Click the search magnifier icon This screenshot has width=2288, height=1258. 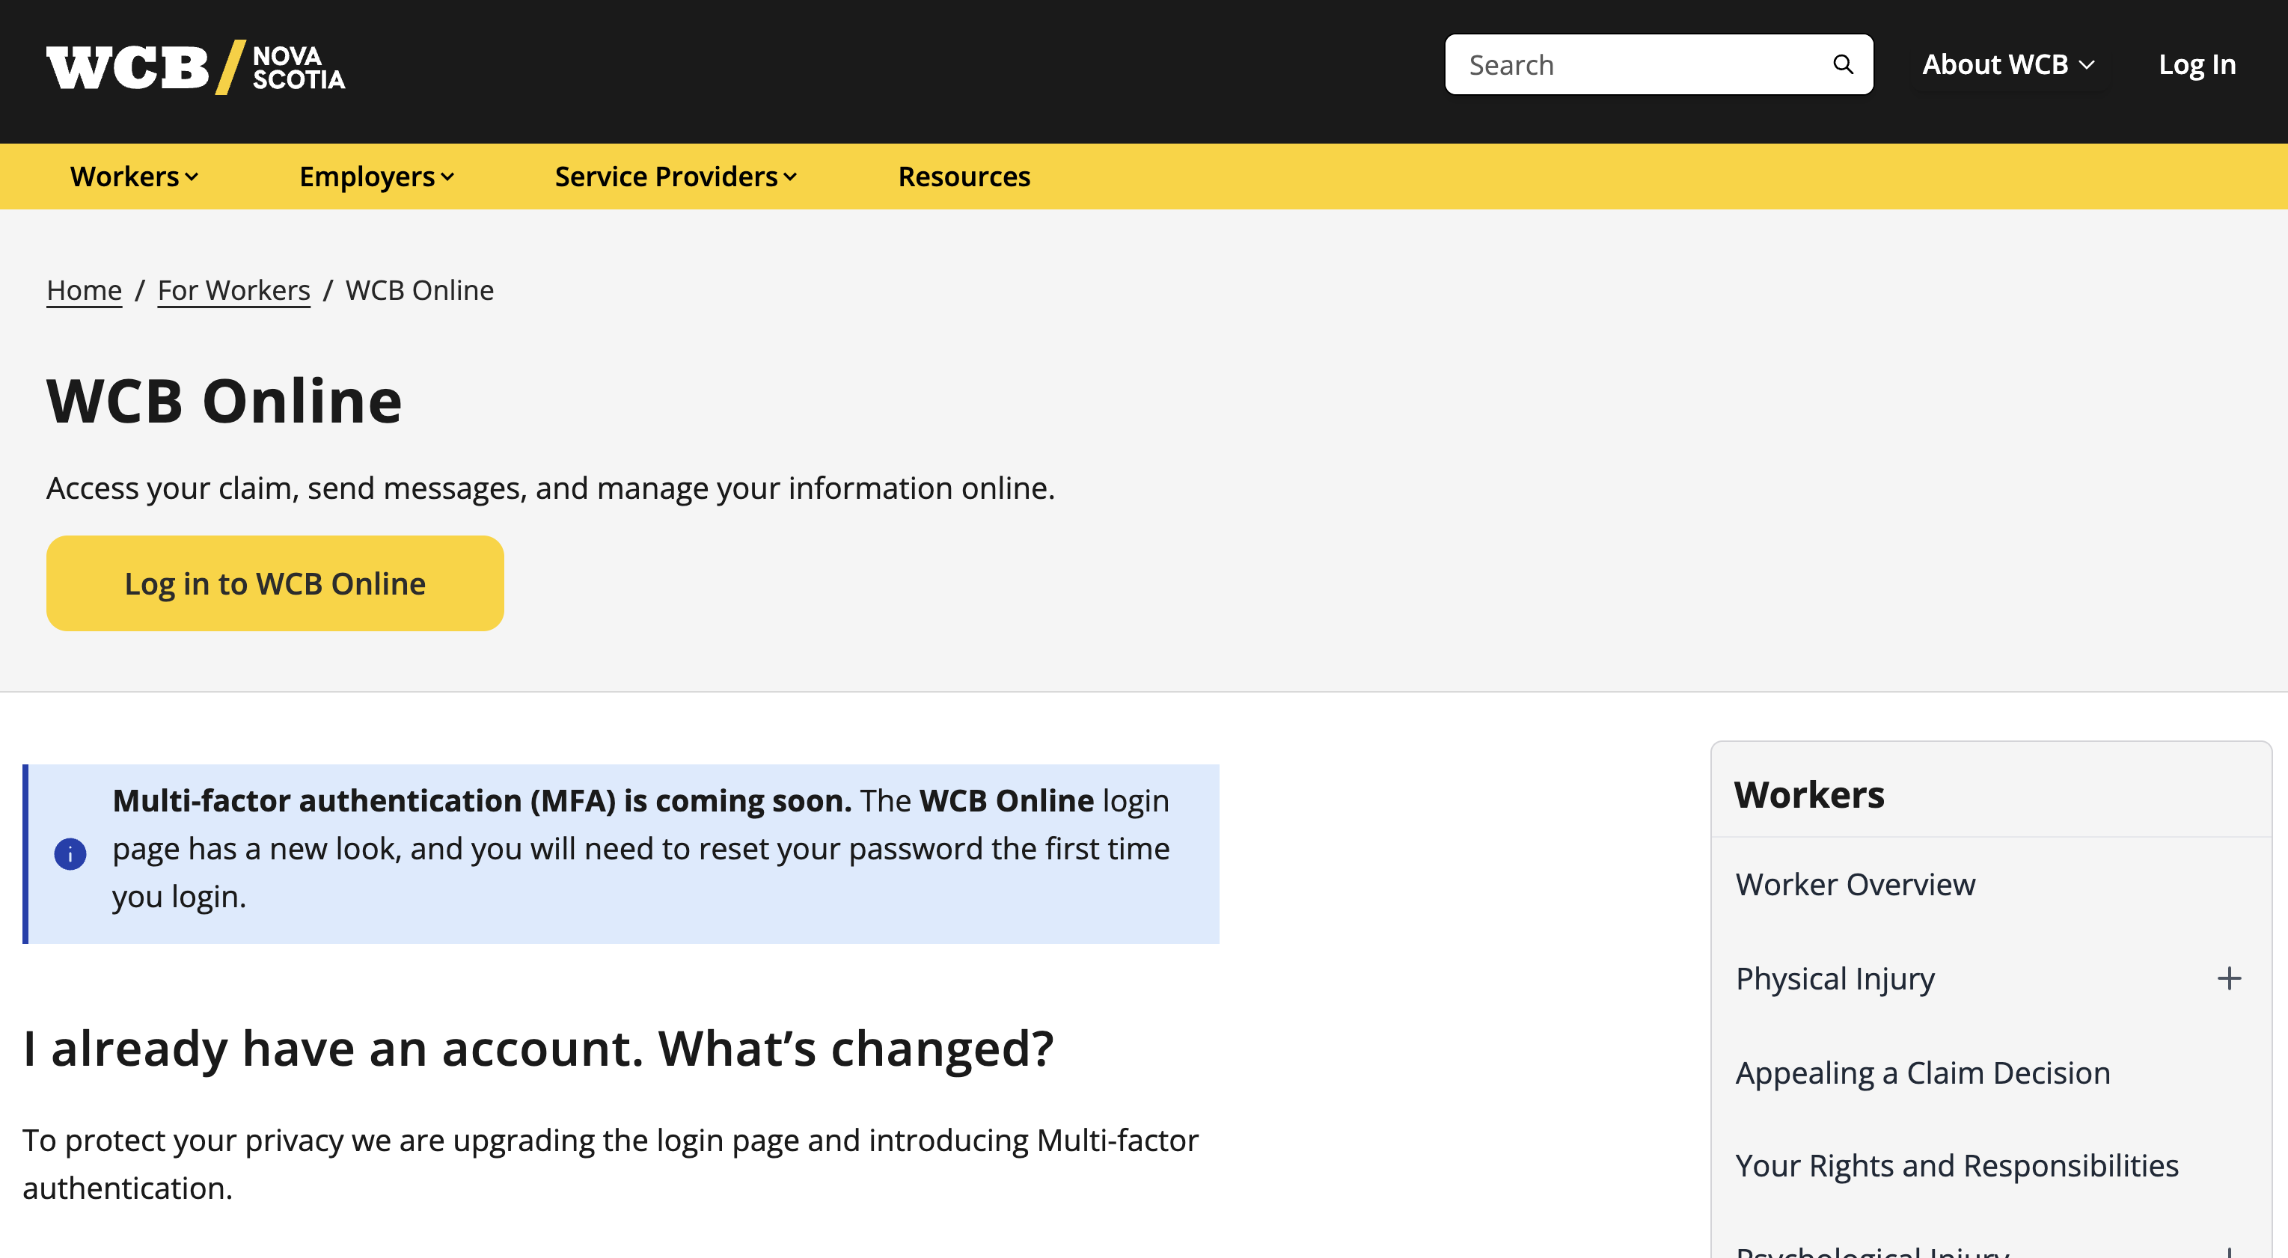[1843, 64]
